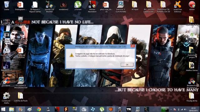Open the taskbar clock showing 22:14
200x112 pixels.
pos(193,109)
